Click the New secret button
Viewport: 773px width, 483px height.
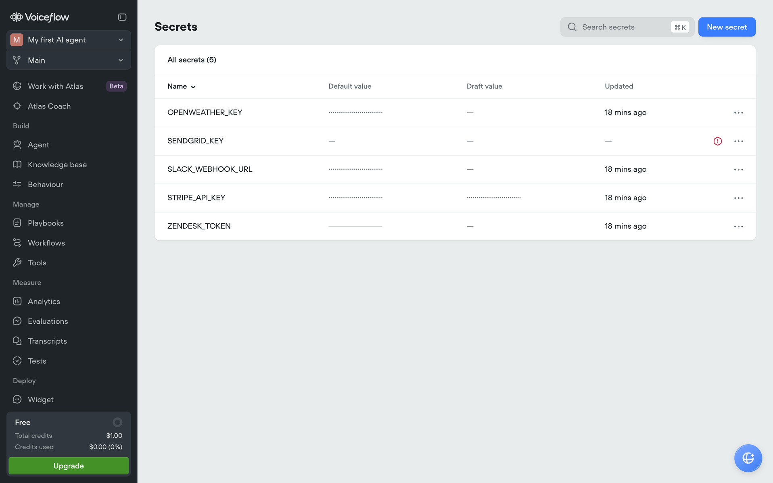coord(727,27)
